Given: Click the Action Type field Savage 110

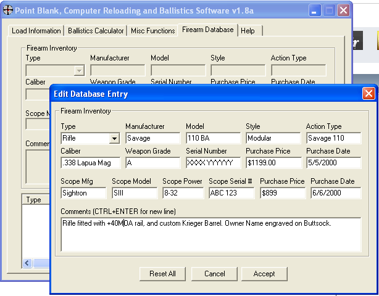Looking at the screenshot, I should pos(334,138).
